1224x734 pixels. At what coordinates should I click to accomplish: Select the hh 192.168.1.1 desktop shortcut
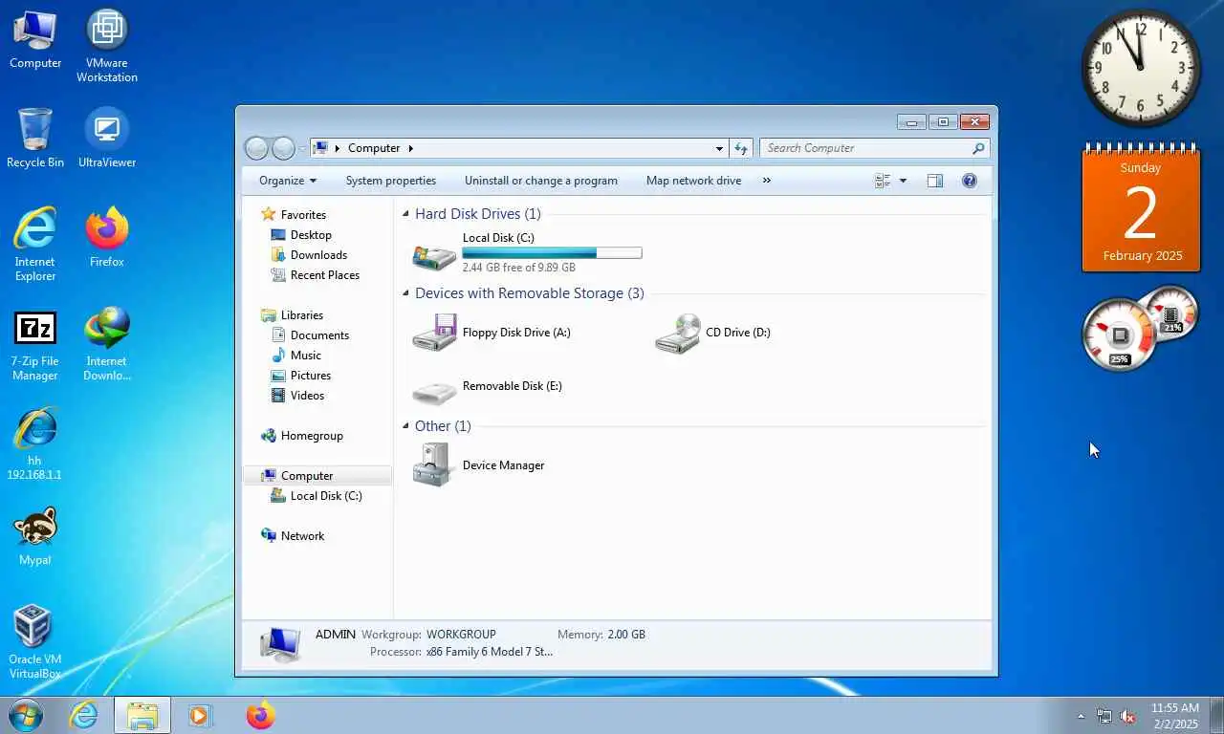[35, 443]
